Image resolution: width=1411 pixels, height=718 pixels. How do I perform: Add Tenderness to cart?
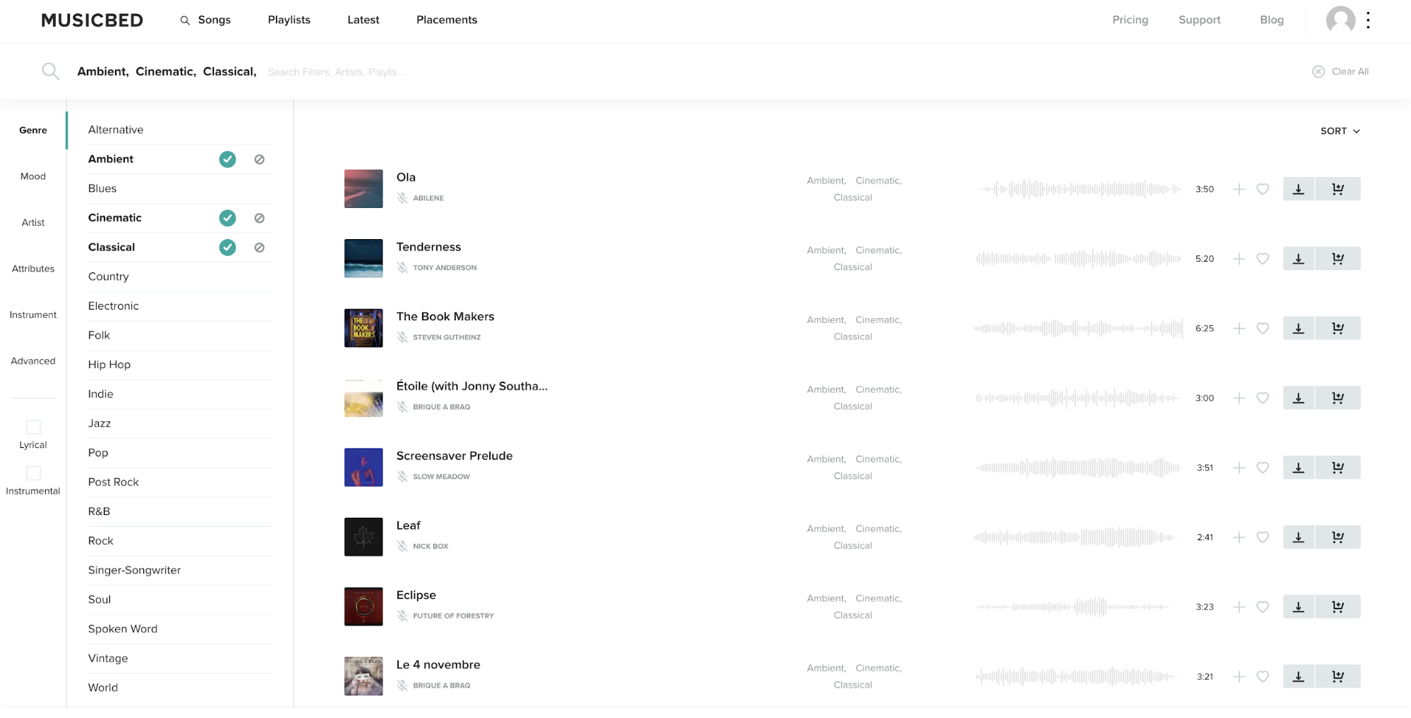[1338, 259]
